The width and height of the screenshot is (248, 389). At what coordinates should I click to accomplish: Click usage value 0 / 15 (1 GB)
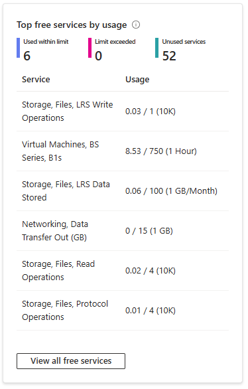click(x=149, y=231)
